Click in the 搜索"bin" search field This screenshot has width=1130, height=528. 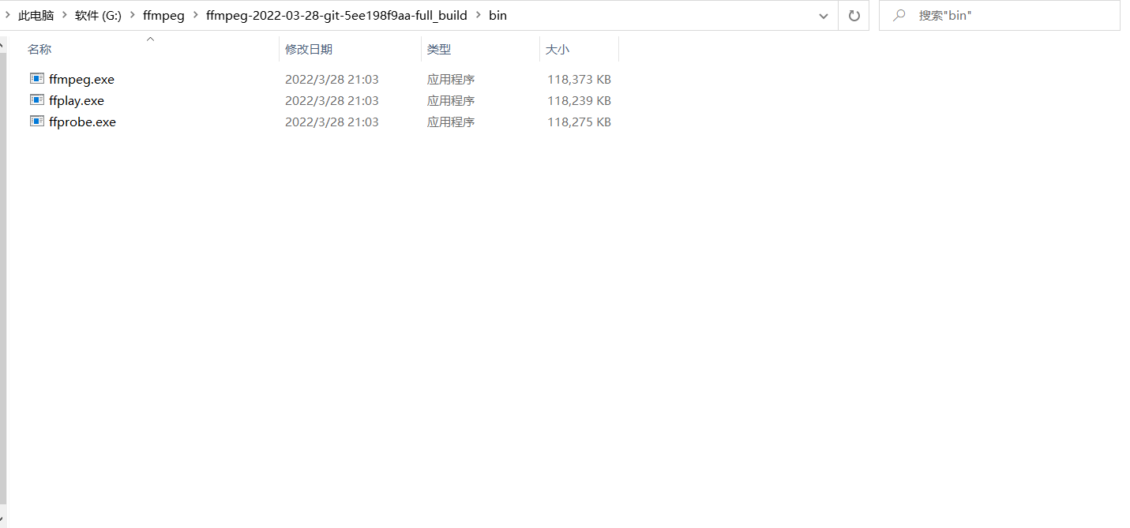pyautogui.click(x=999, y=15)
